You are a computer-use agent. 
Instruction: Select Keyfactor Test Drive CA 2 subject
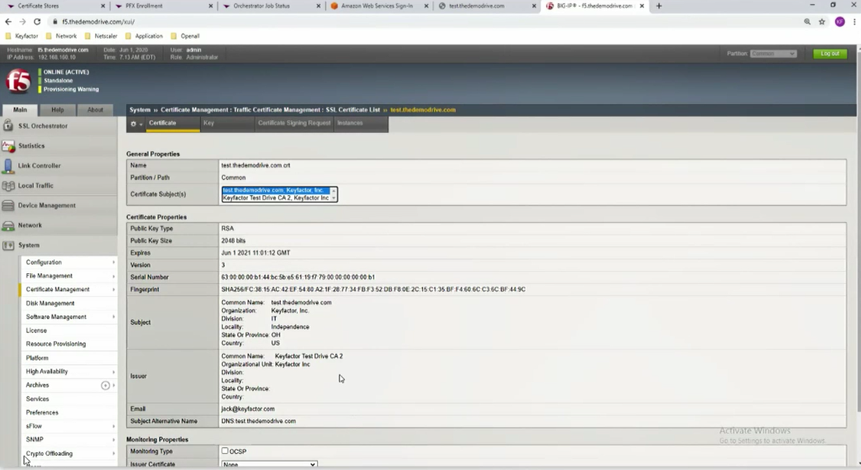pos(275,198)
